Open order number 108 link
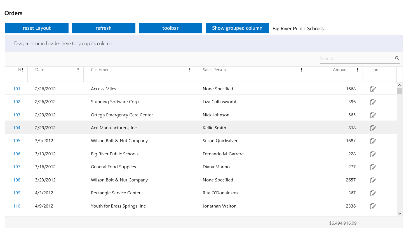The height and width of the screenshot is (228, 404). [x=17, y=180]
